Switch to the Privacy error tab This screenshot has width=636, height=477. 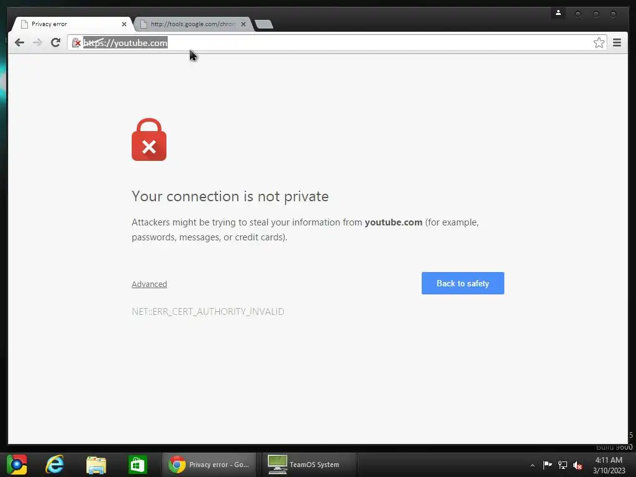71,24
